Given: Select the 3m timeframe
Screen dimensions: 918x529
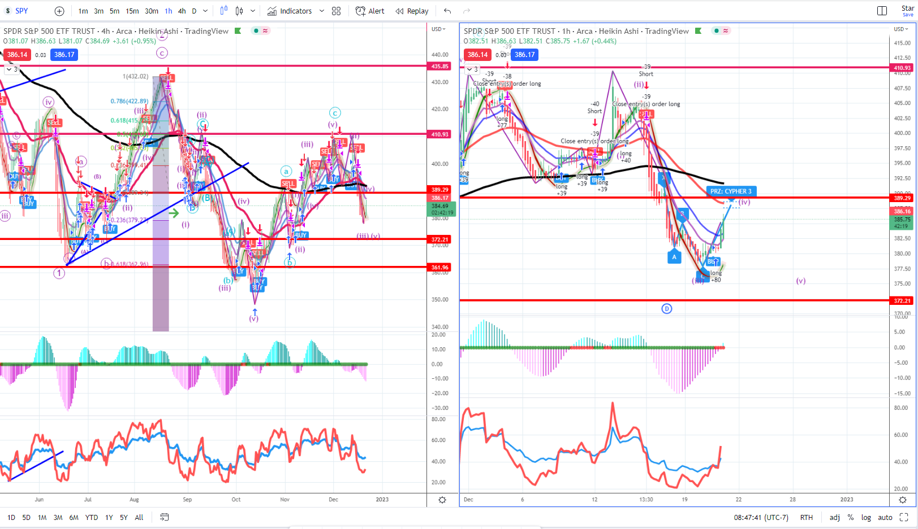Looking at the screenshot, I should tap(99, 11).
